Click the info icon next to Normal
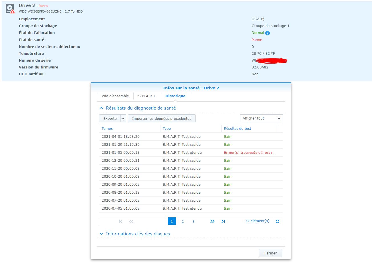 268,33
